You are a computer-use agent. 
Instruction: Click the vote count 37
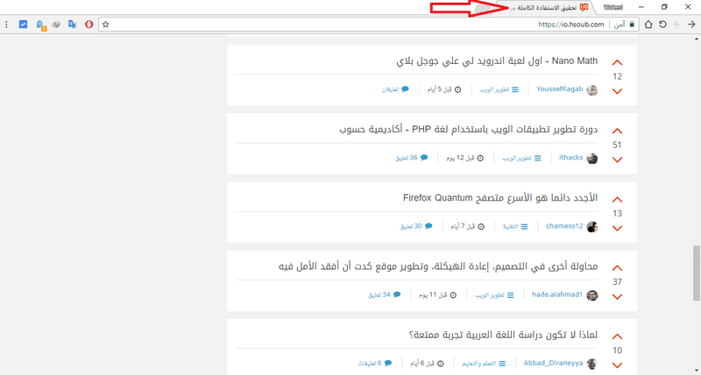[x=617, y=282]
